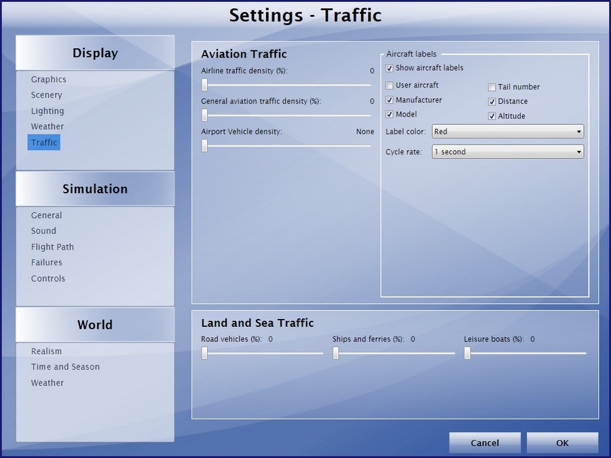
Task: Click the Cancel button
Action: (485, 443)
